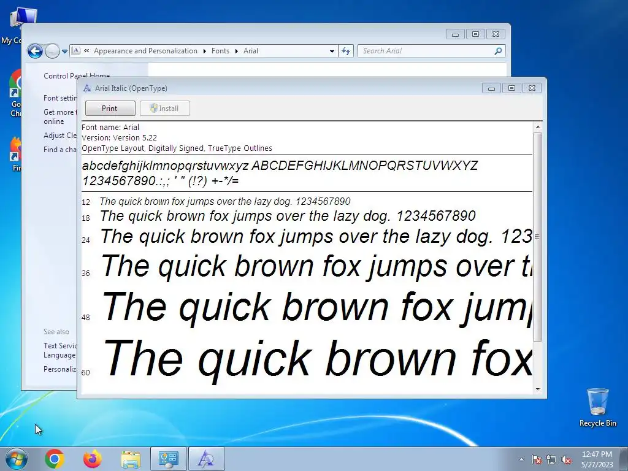Go back using Explorer back arrow

point(35,51)
